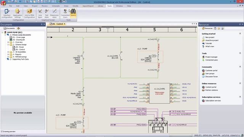The width and height of the screenshot is (244, 137).
Task: Switch to the Draw ribbon tab
Action: [66, 6]
